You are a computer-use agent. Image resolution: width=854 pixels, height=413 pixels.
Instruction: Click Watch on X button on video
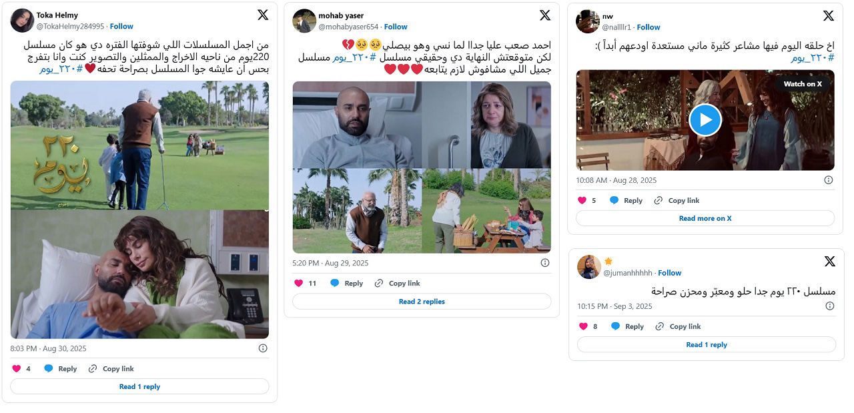point(803,84)
